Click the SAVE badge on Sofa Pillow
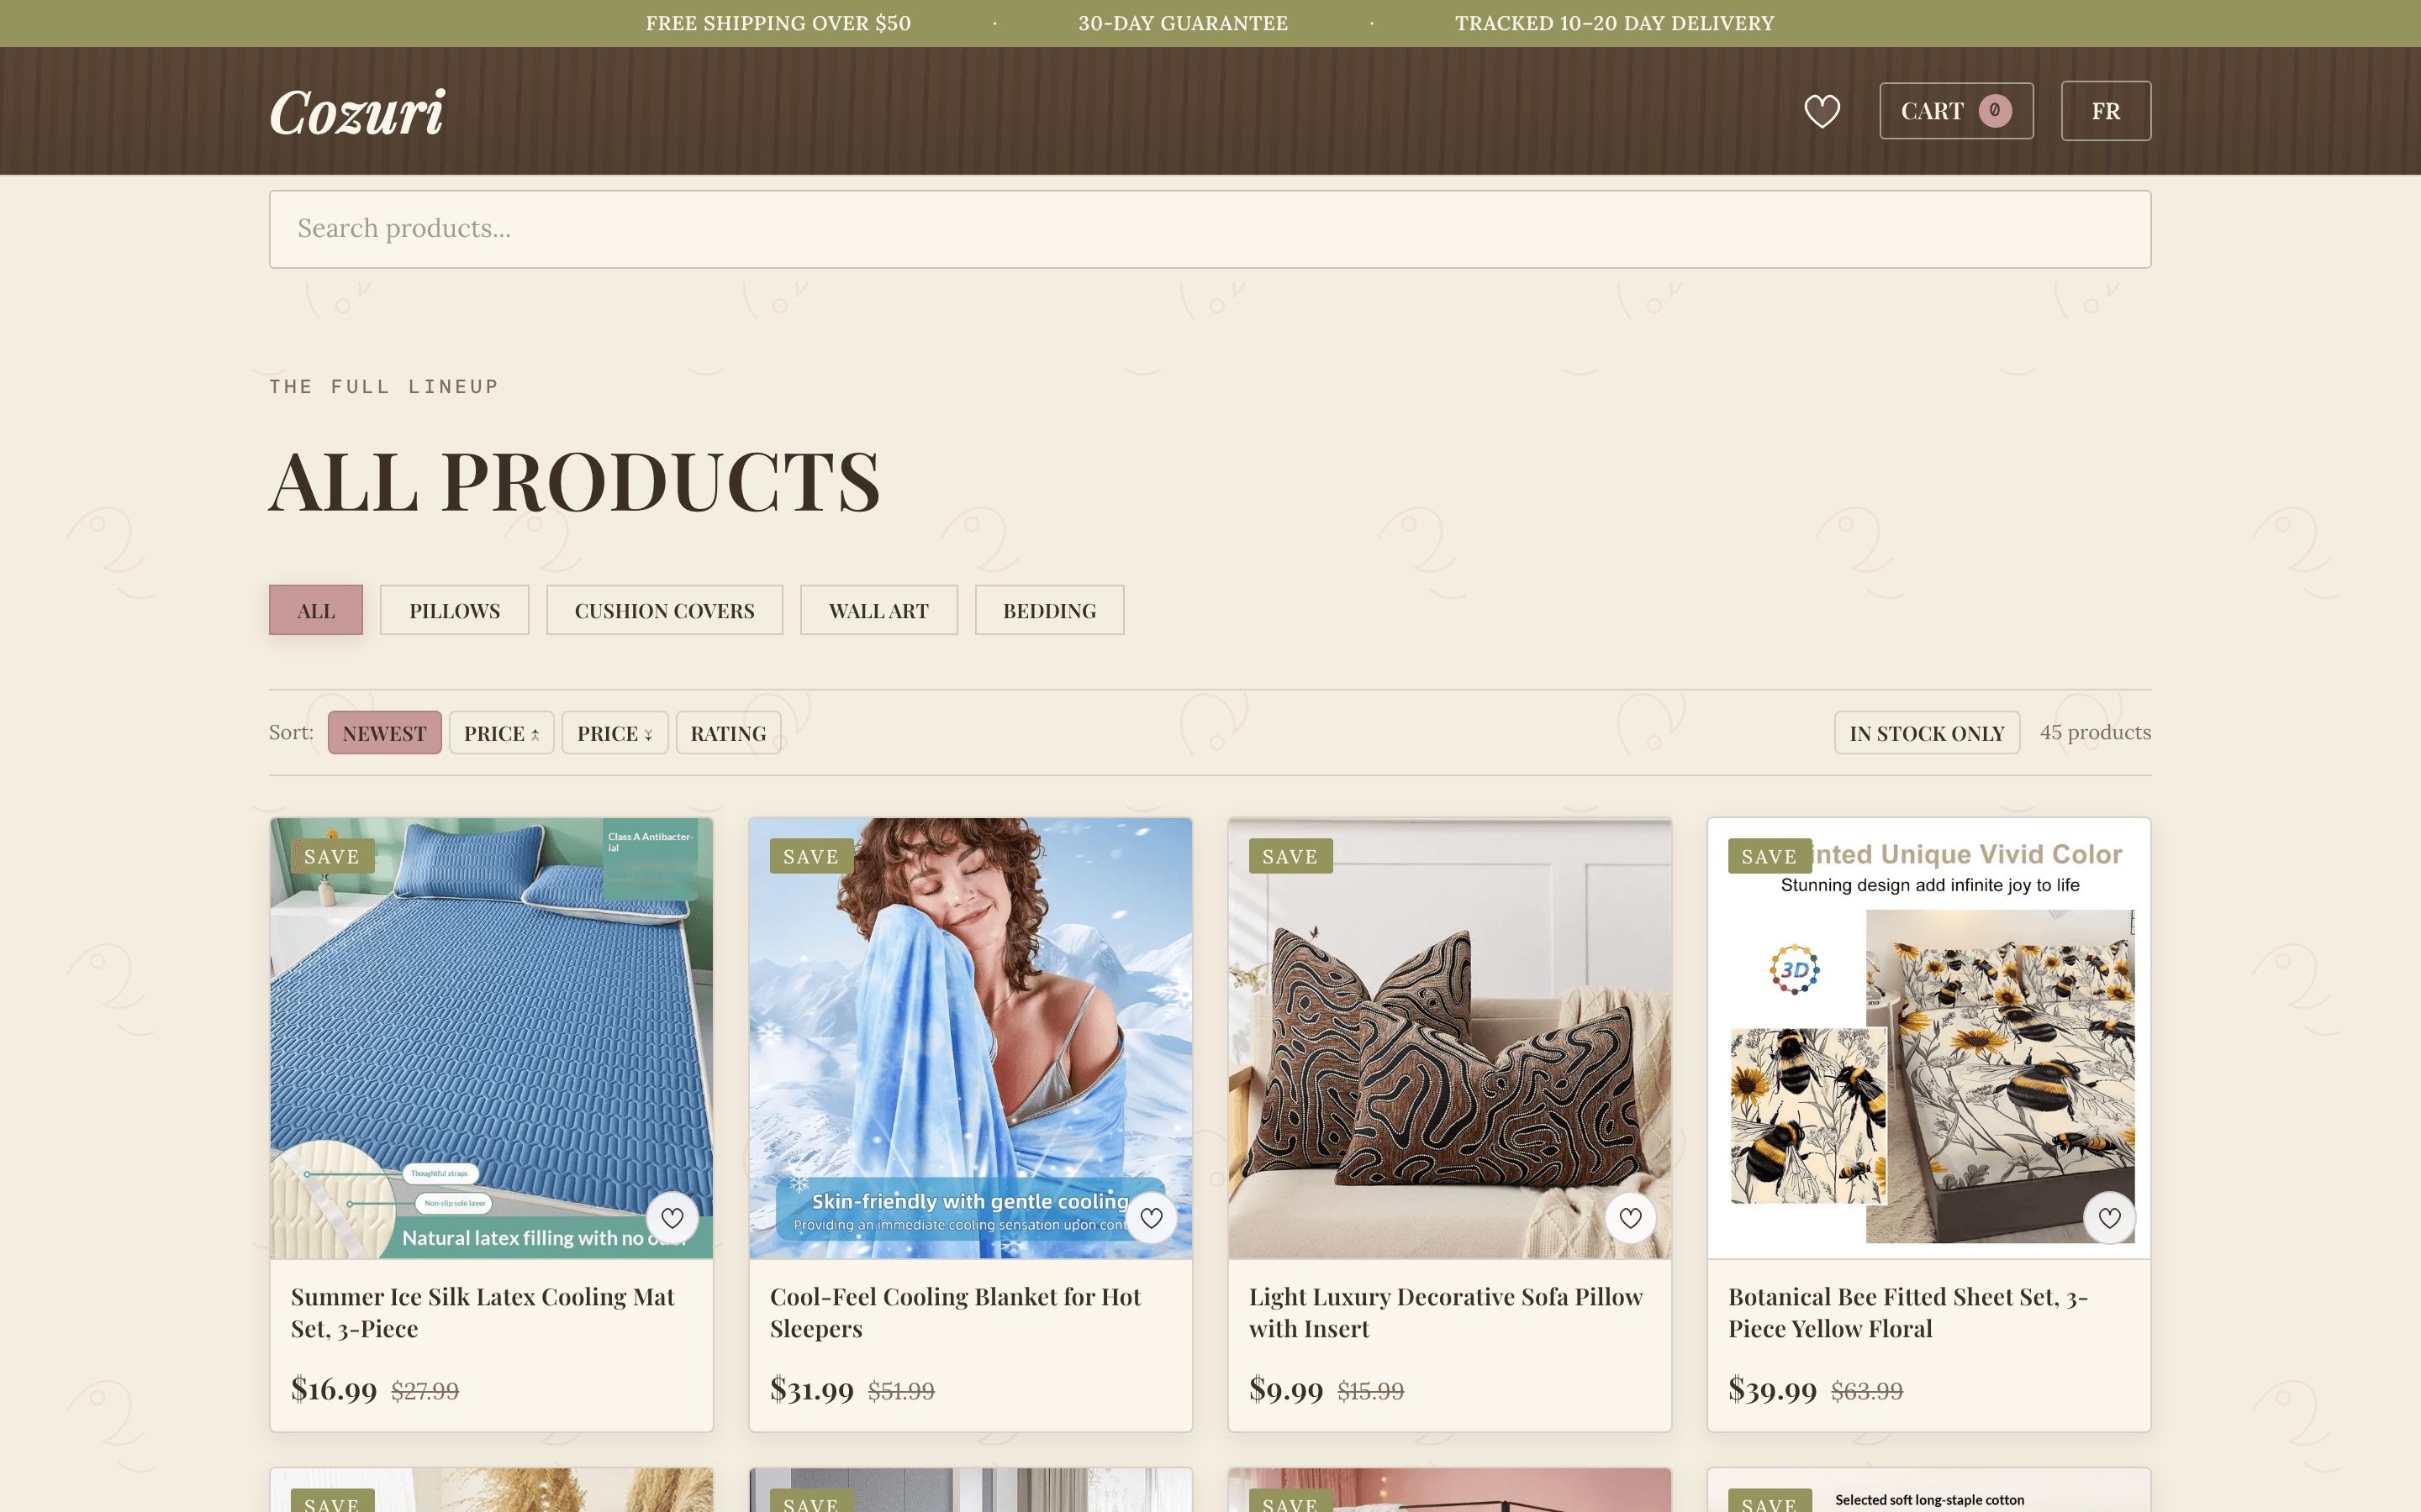Viewport: 2421px width, 1512px height. click(x=1290, y=856)
